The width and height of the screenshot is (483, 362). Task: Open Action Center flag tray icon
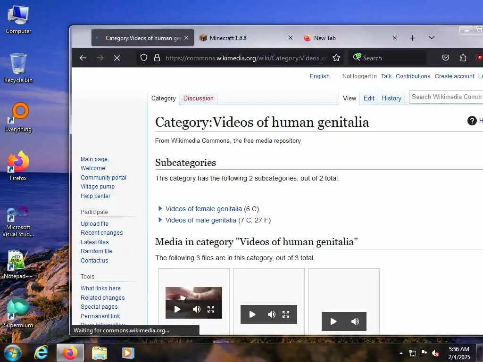[424, 353]
